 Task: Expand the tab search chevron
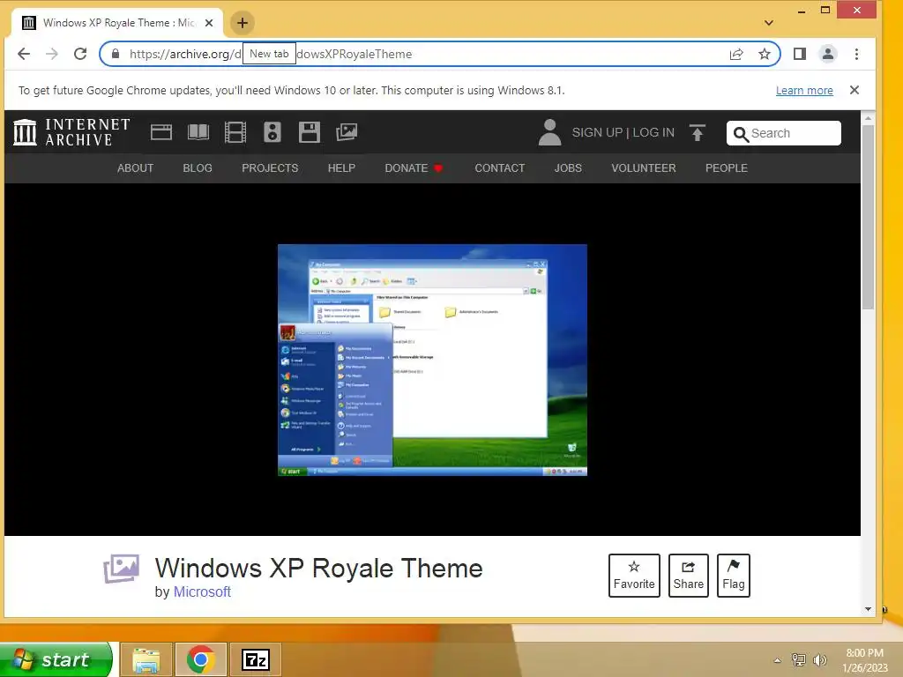768,23
